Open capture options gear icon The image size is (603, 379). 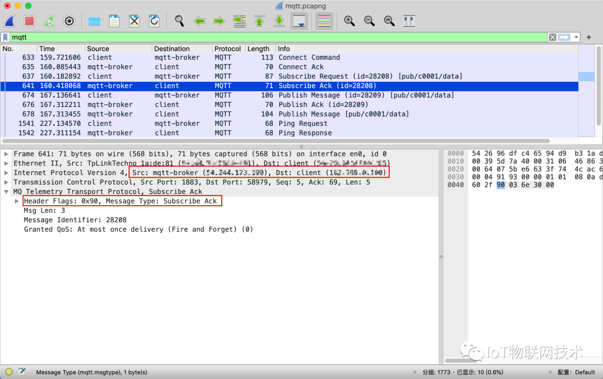tap(69, 21)
